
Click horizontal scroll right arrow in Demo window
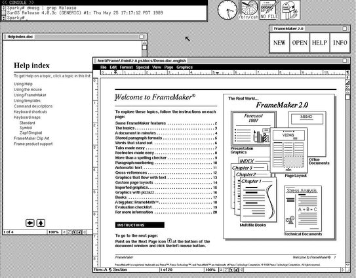pos(343,270)
